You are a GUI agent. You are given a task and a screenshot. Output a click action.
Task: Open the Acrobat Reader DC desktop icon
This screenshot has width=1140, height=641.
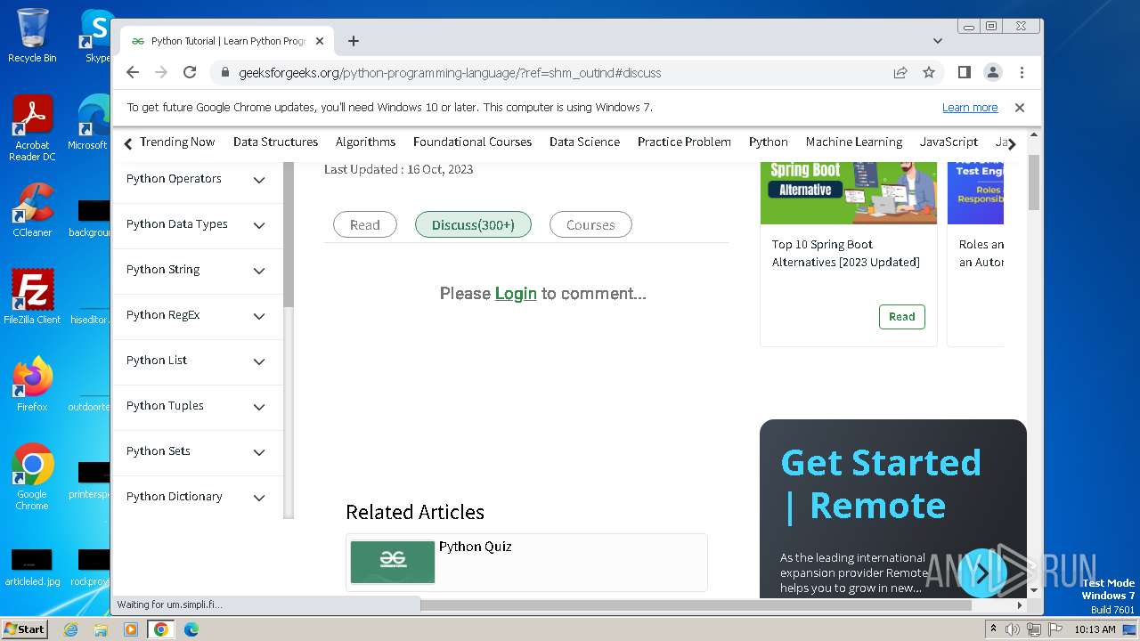pyautogui.click(x=32, y=129)
